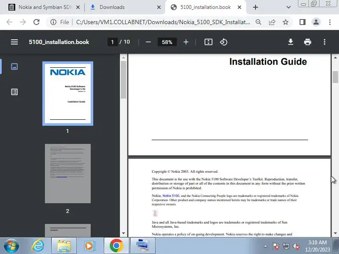Zoom in the PDF with plus
The image size is (339, 254).
coord(186,42)
